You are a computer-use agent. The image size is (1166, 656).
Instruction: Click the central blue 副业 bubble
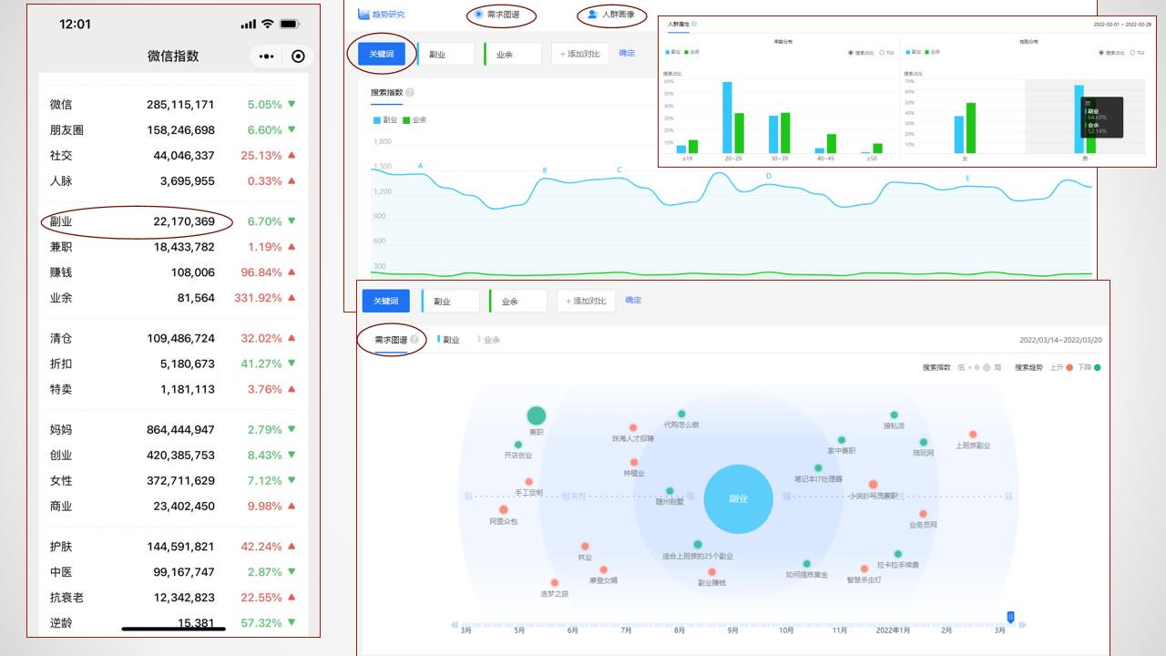739,499
